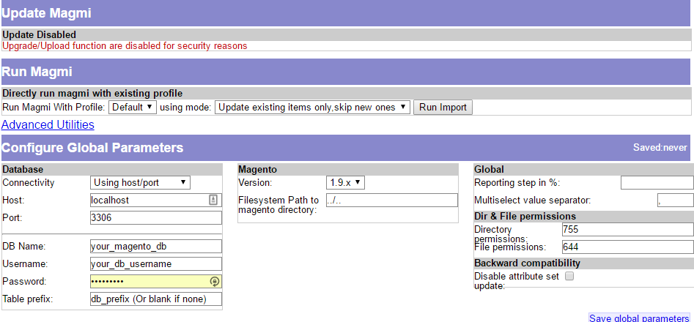Viewport: 694px width, 322px height.
Task: Click the Dir & File permissions heading
Action: [x=525, y=217]
